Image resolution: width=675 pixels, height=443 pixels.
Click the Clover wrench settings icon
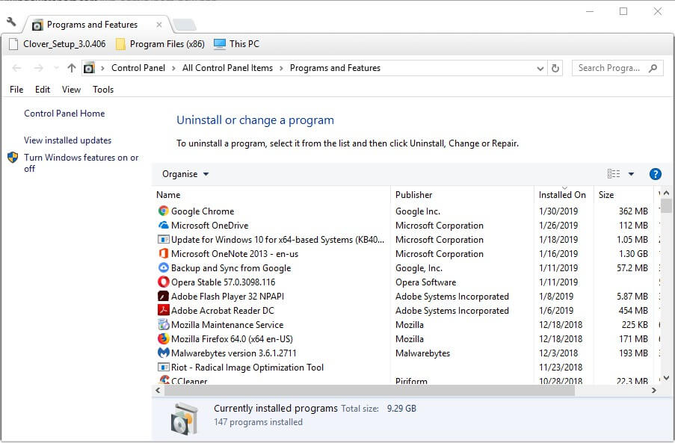(11, 22)
